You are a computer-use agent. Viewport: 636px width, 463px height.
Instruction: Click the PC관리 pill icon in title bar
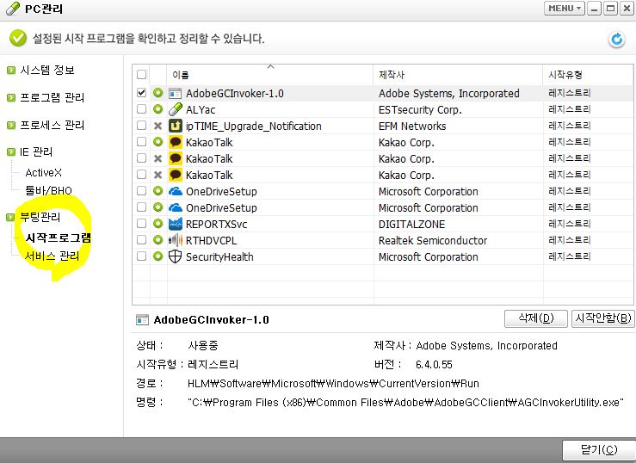(x=13, y=8)
